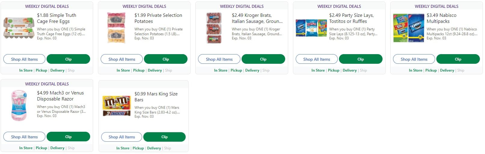
Task: Open the Nabisco Oreo multipacks image
Action: [x=408, y=28]
